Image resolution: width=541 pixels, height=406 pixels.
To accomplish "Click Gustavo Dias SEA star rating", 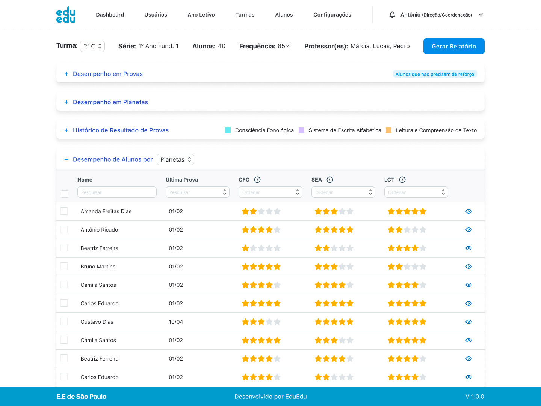I will [334, 322].
